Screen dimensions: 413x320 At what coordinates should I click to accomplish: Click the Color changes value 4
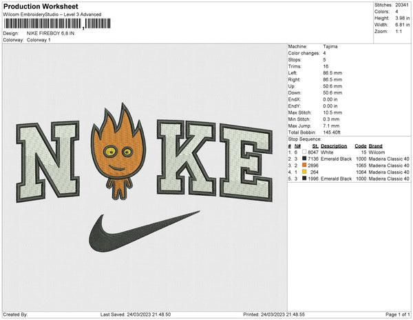coord(324,53)
